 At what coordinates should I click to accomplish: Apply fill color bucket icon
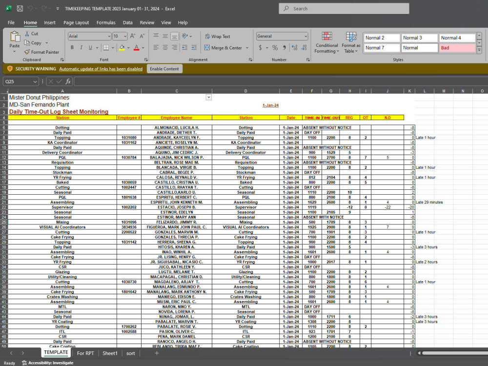point(122,48)
